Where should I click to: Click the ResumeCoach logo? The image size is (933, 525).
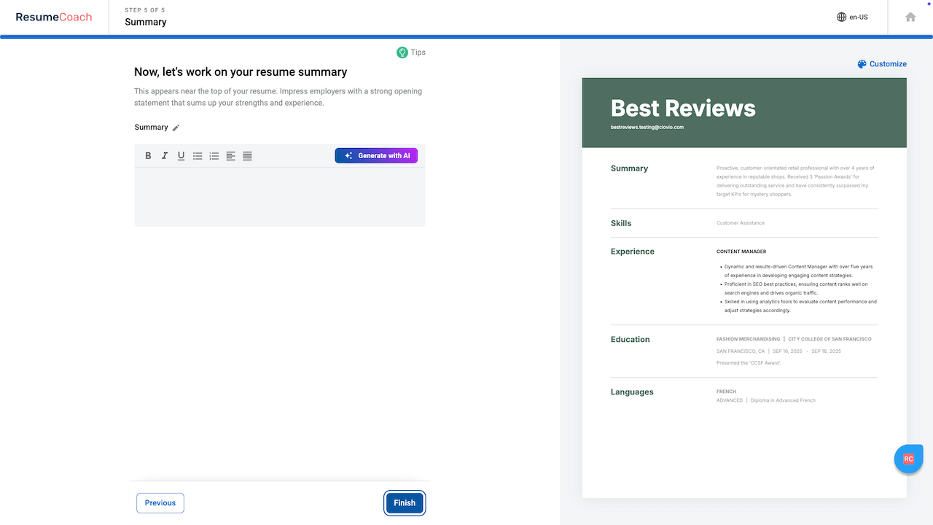tap(54, 16)
